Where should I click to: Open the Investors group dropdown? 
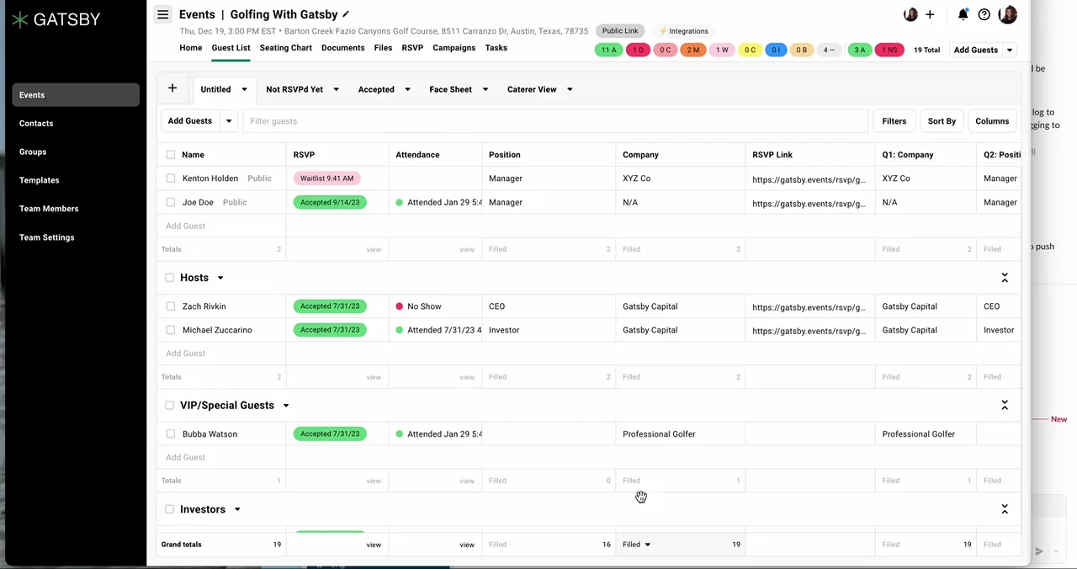point(237,509)
